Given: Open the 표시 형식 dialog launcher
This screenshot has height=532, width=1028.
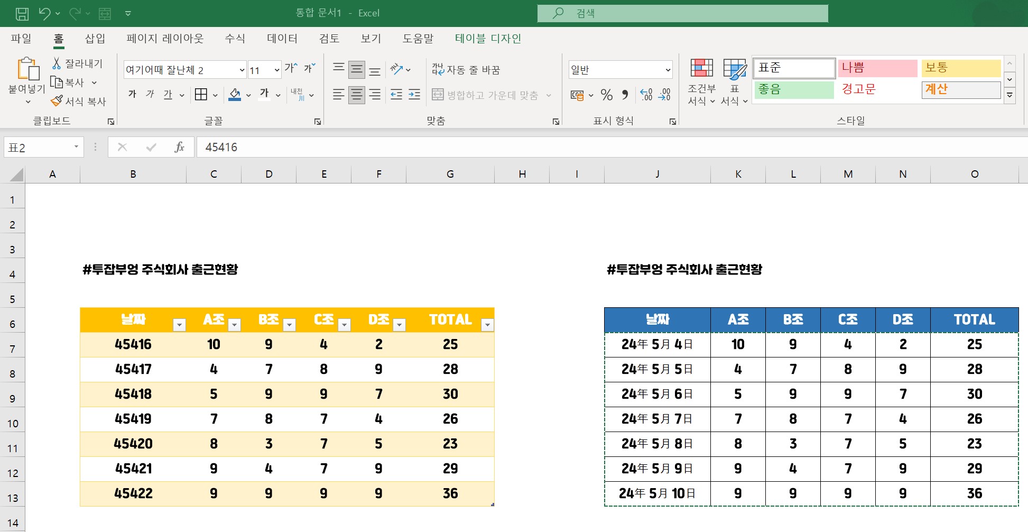Looking at the screenshot, I should [672, 122].
